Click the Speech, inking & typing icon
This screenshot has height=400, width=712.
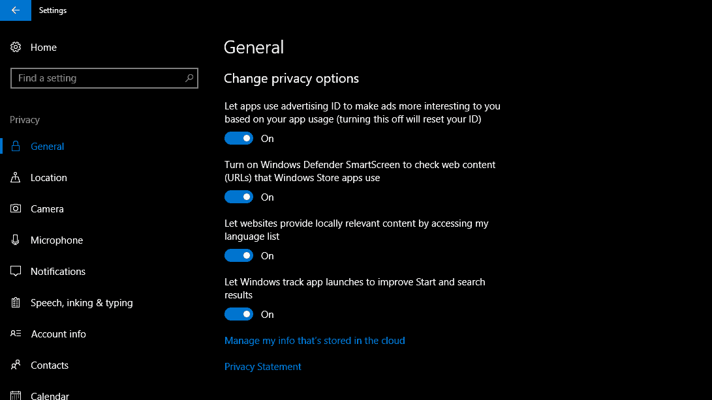(16, 303)
